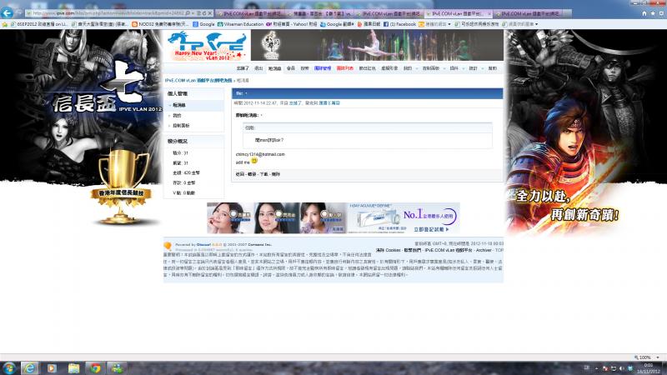Click the stop (X) icon in the address bar
The height and width of the screenshot is (375, 667).
[x=210, y=13]
